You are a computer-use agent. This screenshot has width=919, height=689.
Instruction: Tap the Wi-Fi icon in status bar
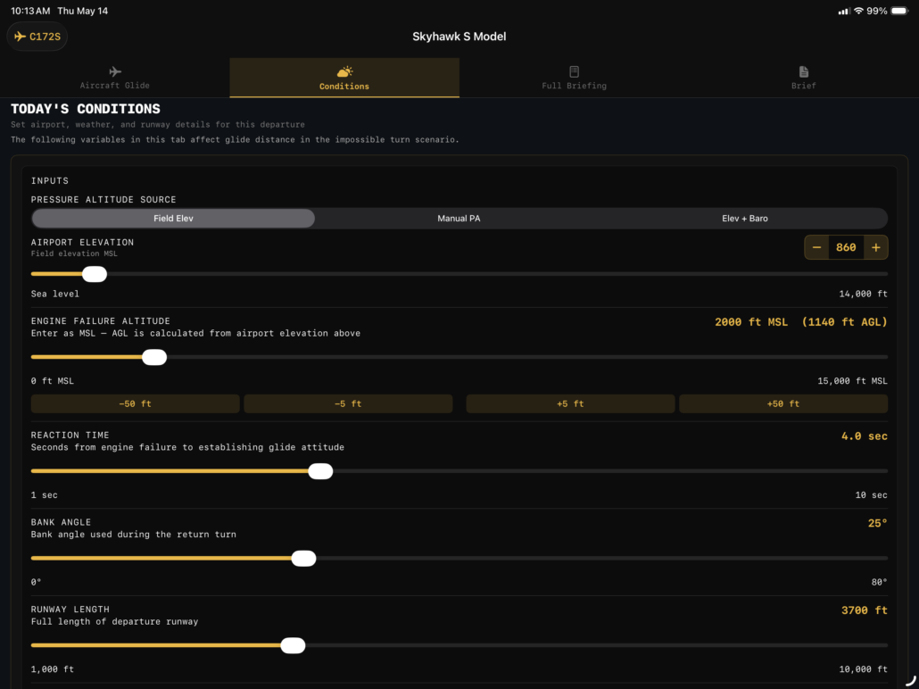click(858, 11)
